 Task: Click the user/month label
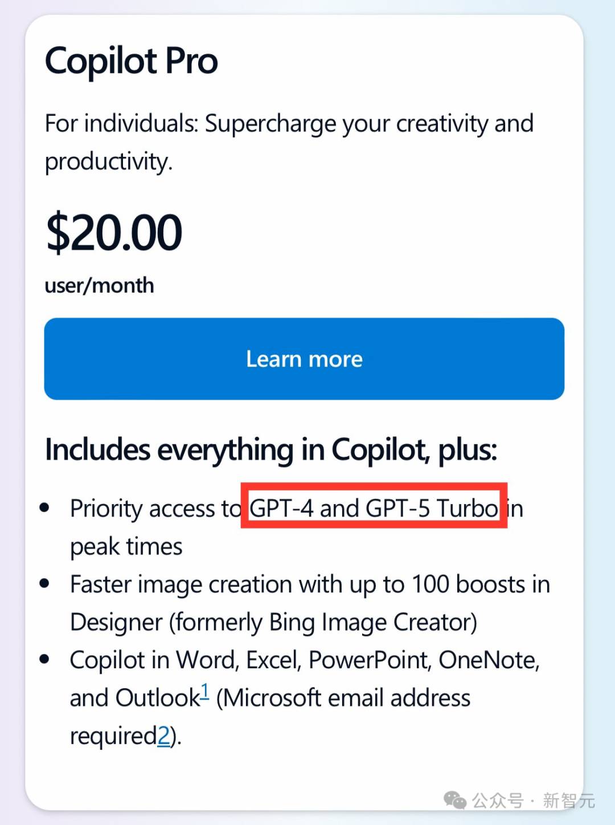(100, 286)
